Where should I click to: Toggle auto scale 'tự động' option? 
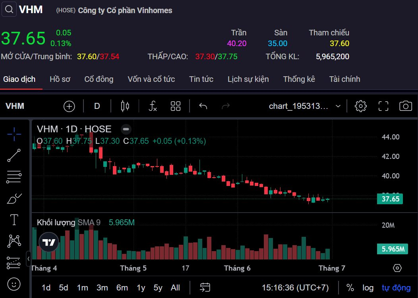click(x=396, y=288)
